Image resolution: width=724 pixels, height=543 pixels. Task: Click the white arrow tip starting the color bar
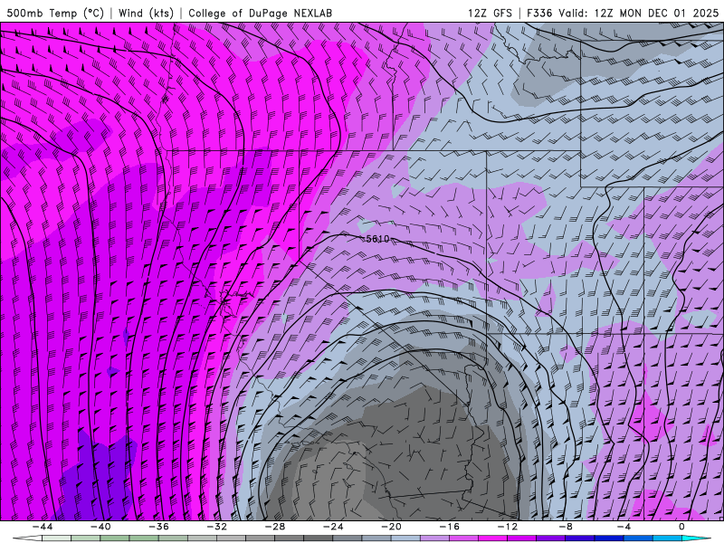(27, 538)
